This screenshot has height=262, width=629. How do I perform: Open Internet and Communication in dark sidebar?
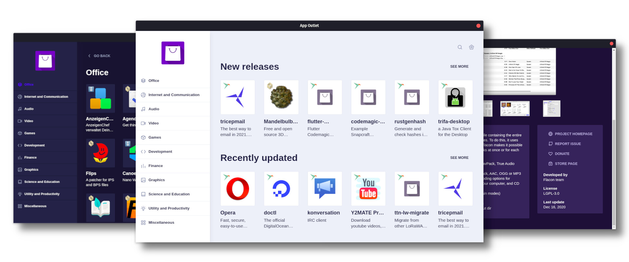click(45, 97)
